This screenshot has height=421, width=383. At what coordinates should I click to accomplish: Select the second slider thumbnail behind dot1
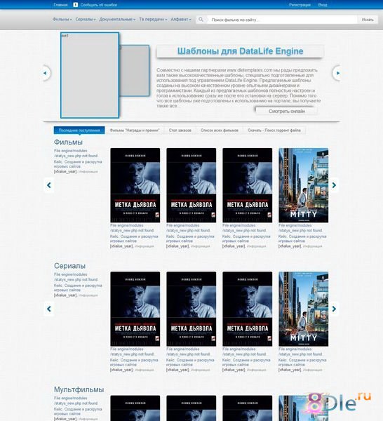134,70
